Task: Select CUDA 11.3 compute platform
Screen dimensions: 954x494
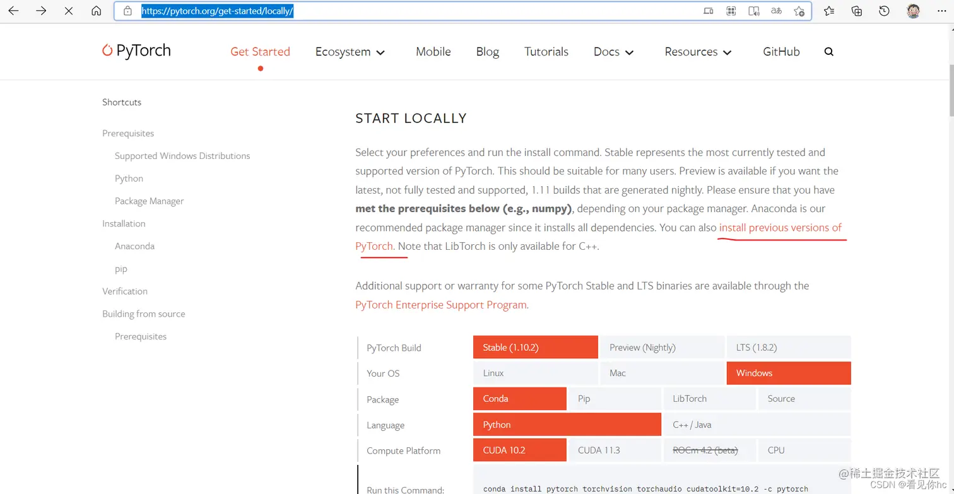Action: 615,450
